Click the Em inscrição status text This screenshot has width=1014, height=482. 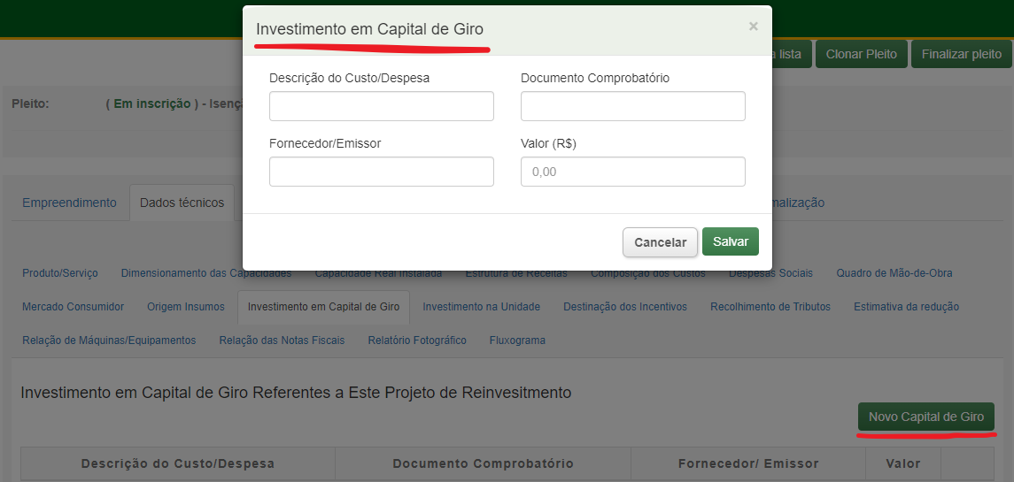click(x=152, y=103)
